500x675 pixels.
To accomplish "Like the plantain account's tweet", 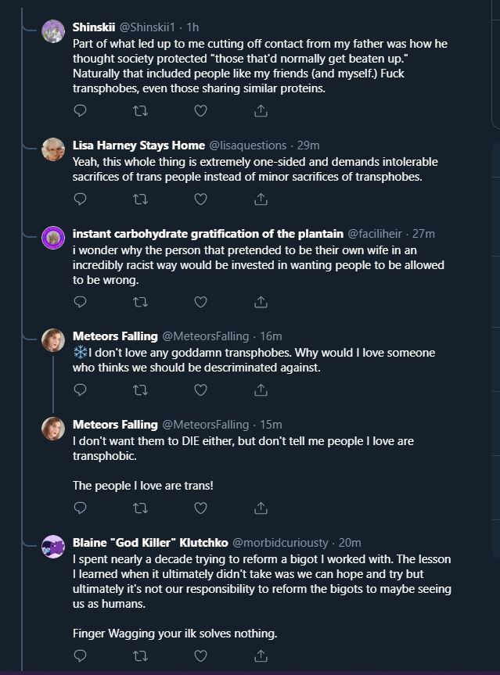I will click(x=200, y=302).
